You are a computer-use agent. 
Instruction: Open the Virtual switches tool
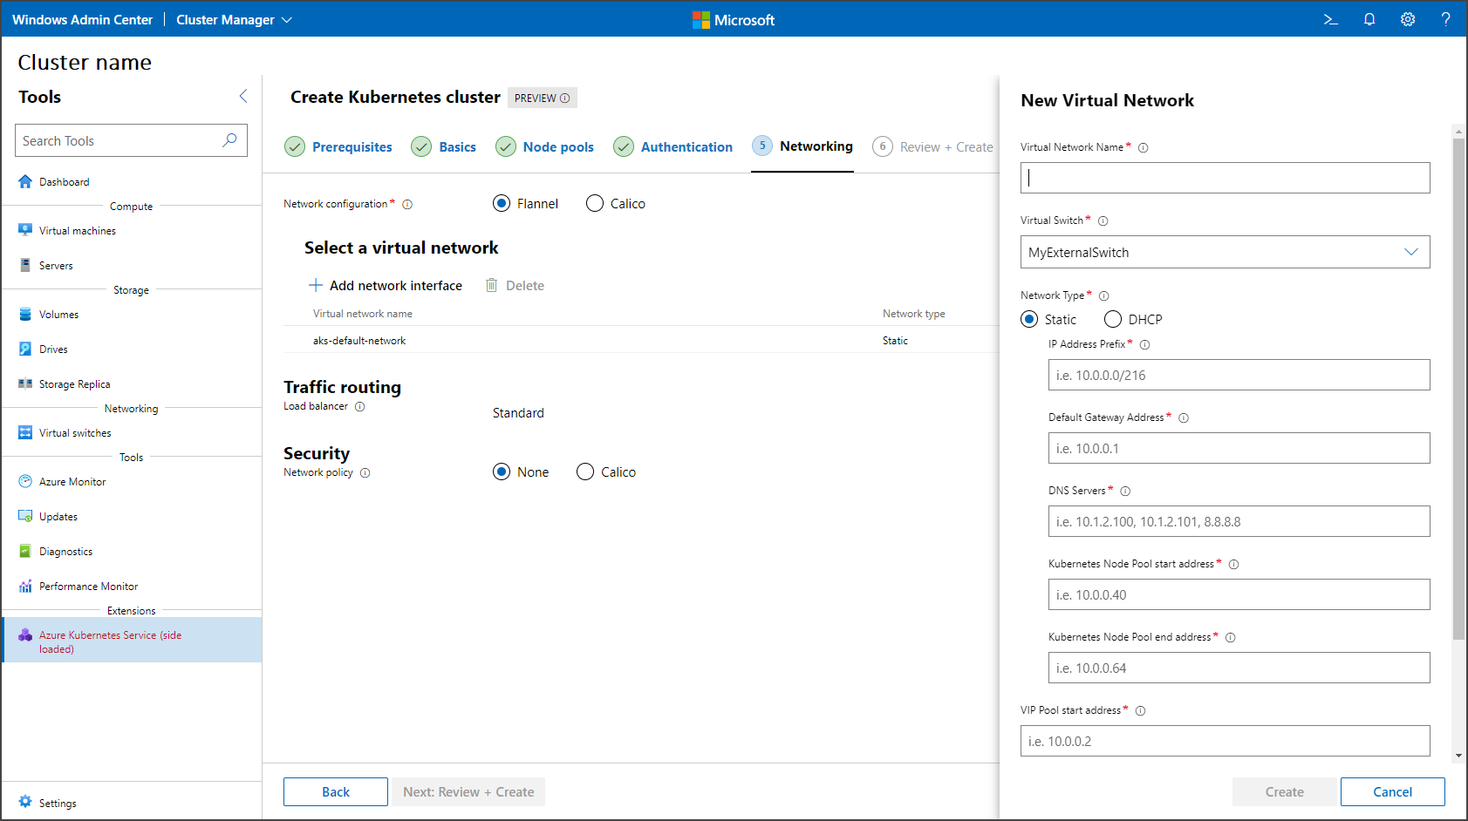[x=74, y=432]
